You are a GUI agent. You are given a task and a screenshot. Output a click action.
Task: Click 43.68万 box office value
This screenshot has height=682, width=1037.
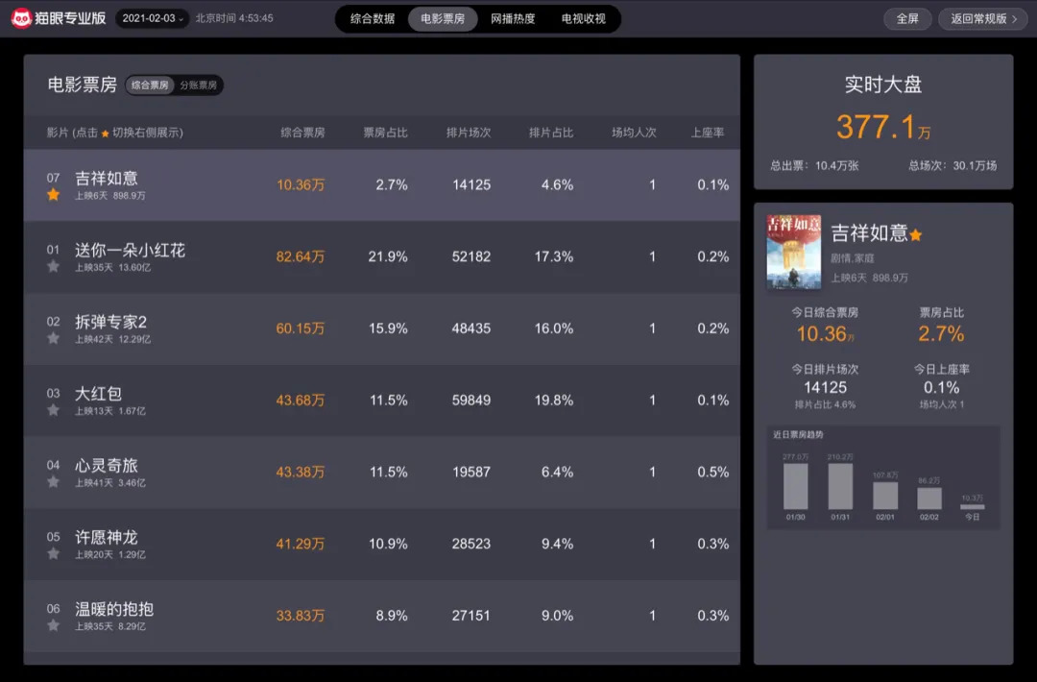pyautogui.click(x=301, y=401)
